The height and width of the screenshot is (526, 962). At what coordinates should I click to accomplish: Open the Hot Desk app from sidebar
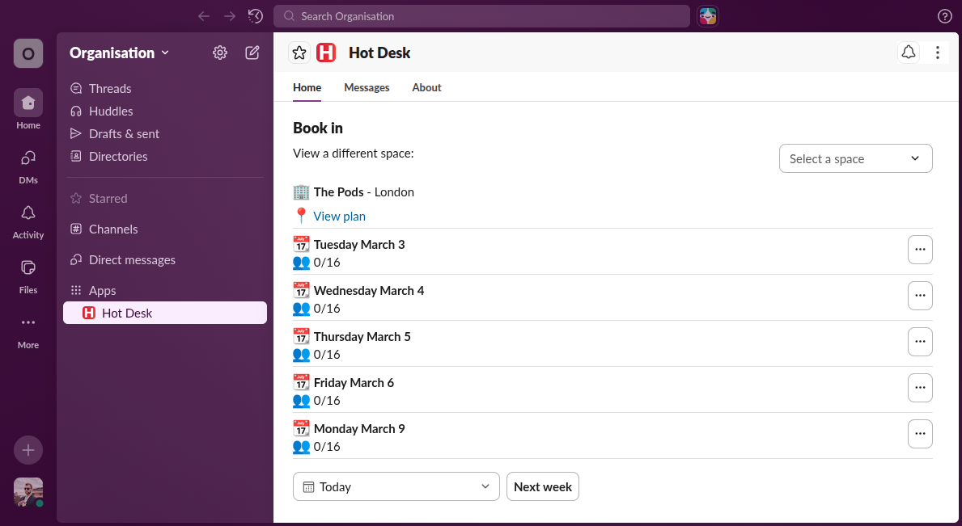(x=126, y=312)
